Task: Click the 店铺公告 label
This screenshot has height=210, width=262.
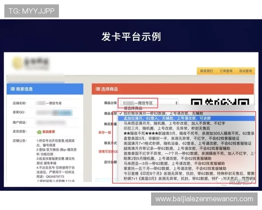Action: [20, 141]
